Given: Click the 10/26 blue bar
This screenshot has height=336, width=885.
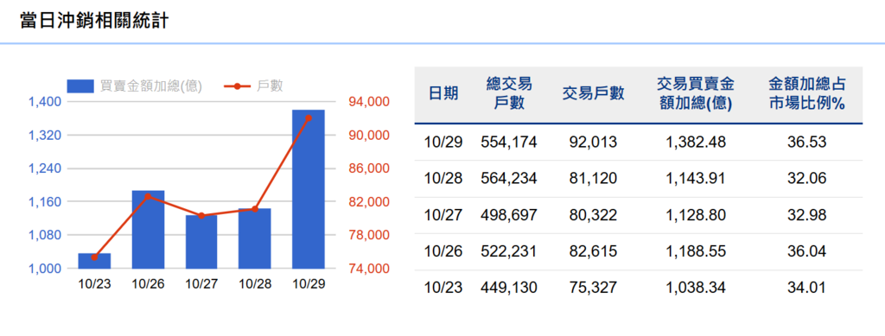Looking at the screenshot, I should (x=148, y=230).
